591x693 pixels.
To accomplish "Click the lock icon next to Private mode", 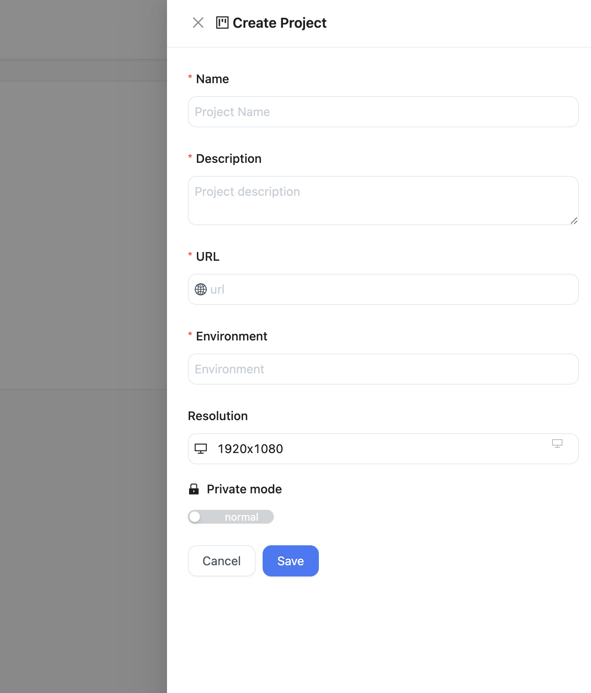I will point(194,489).
